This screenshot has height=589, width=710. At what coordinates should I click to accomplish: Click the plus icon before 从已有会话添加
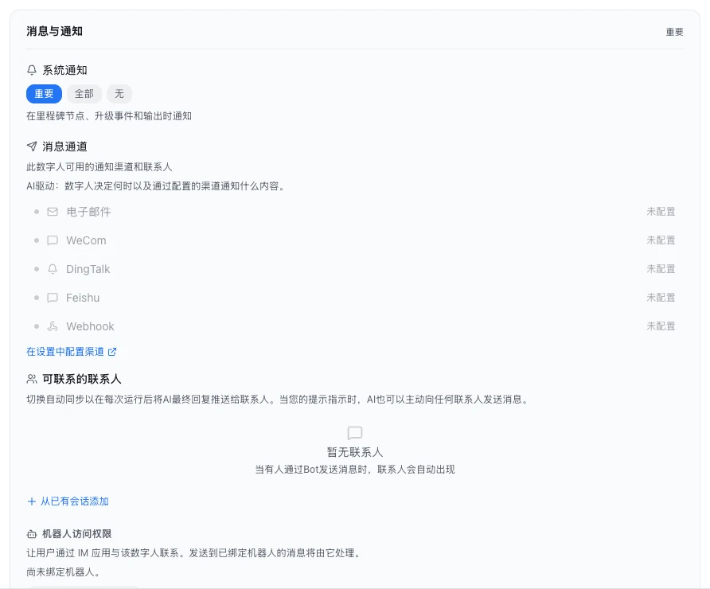pyautogui.click(x=32, y=501)
